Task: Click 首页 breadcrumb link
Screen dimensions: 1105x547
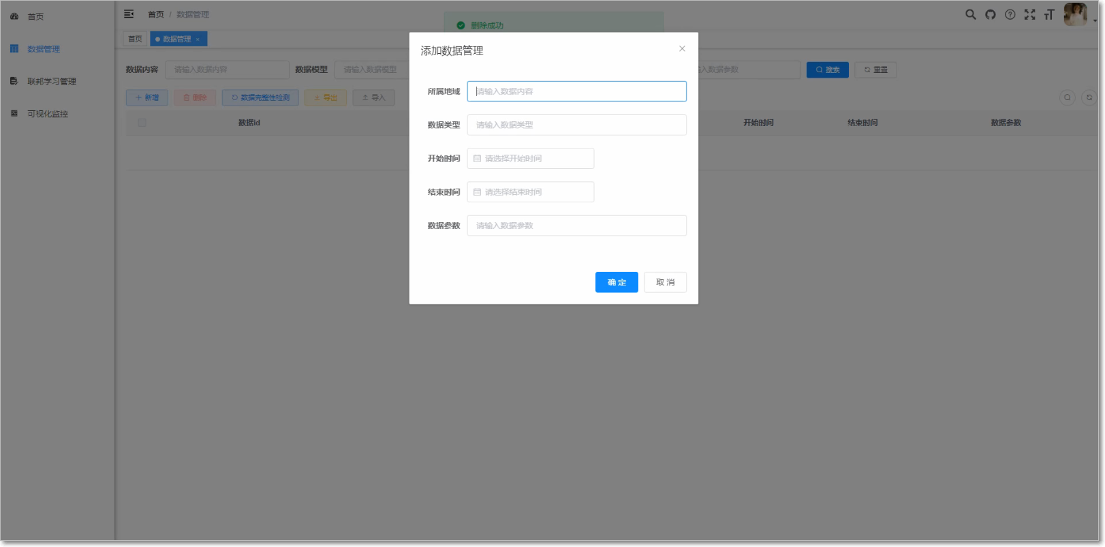Action: pos(156,14)
